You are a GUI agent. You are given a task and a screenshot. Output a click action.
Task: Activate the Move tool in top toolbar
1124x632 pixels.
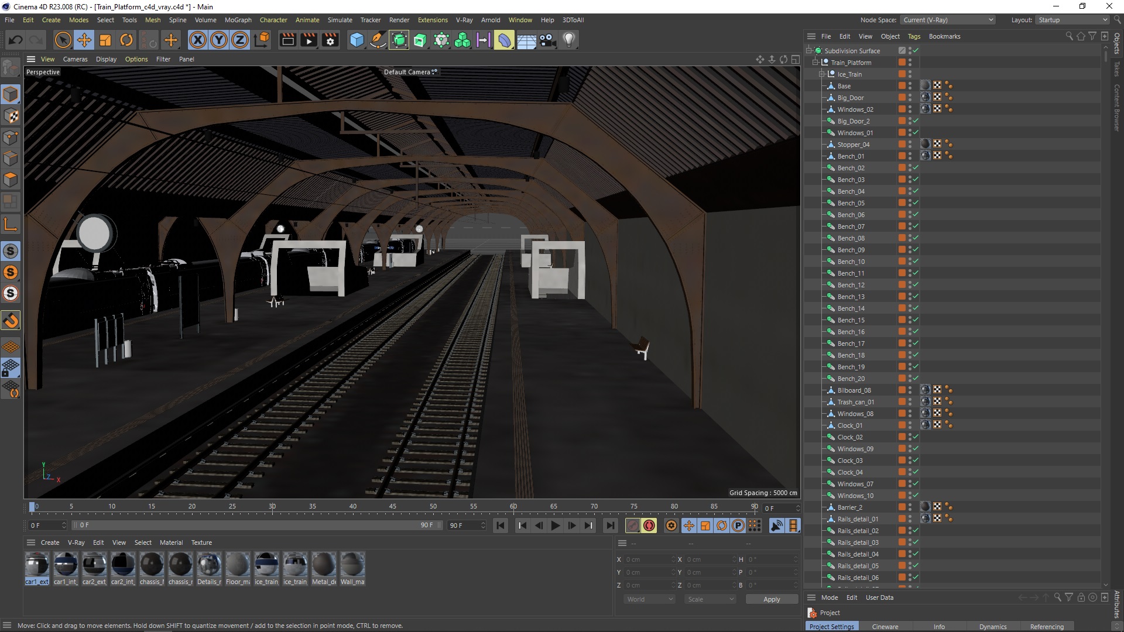coord(84,40)
